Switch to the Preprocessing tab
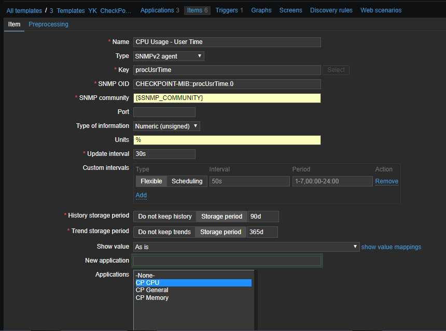Viewport: 446px width, 331px height. click(x=48, y=24)
